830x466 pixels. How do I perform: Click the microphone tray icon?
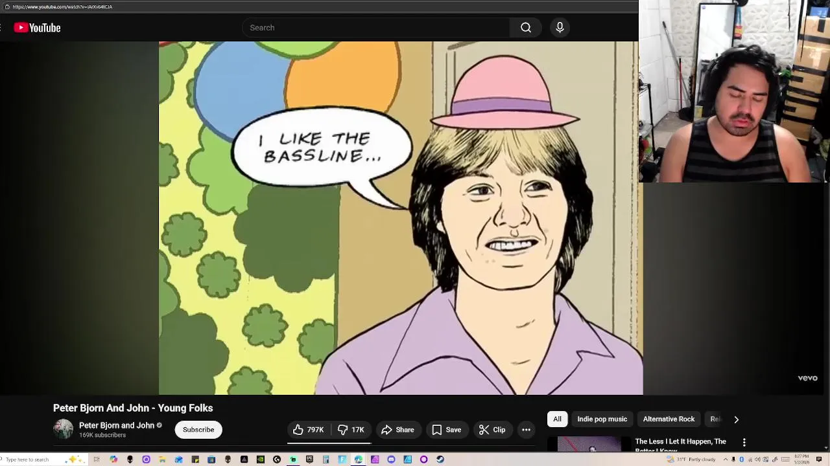[733, 460]
